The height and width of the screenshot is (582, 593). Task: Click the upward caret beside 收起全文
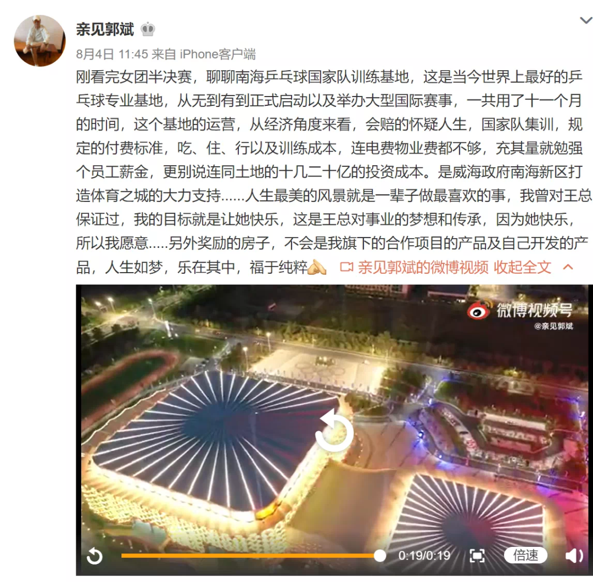[568, 268]
